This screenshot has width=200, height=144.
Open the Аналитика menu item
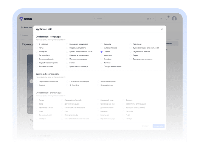click(26, 27)
